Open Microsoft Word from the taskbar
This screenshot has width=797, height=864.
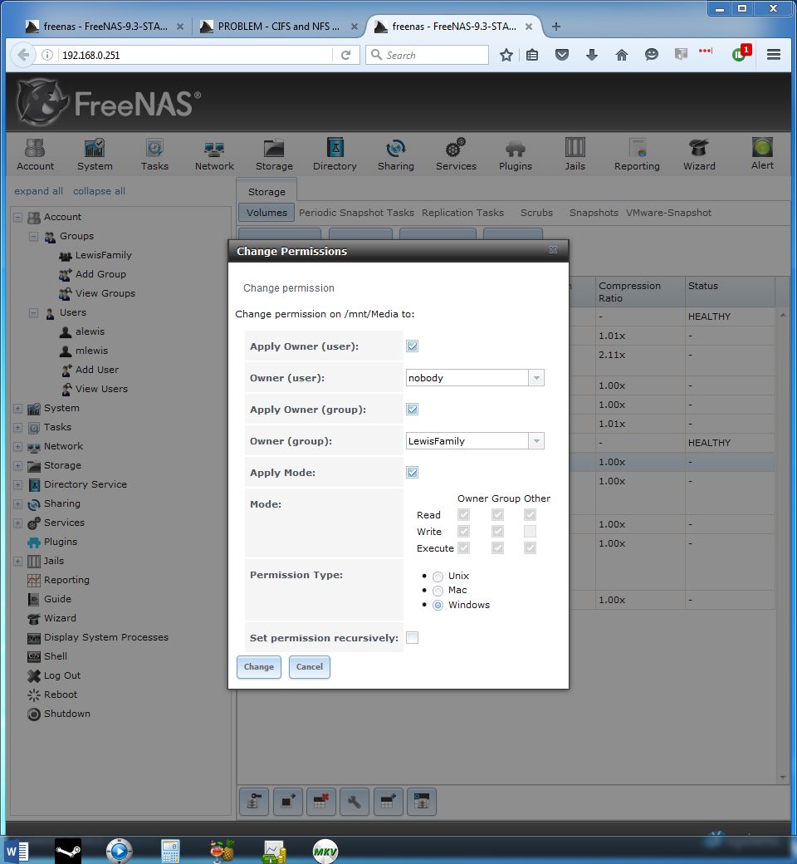[17, 851]
